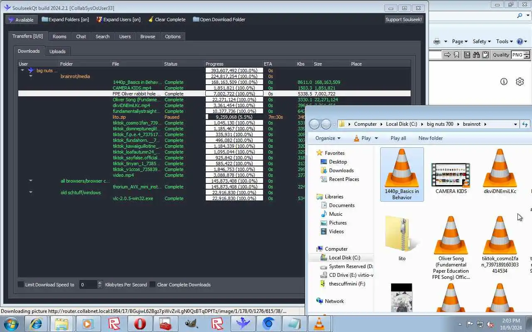Screen dimensions: 532x332
Task: Click the Explorer Forward navigation button
Action: (x=326, y=124)
